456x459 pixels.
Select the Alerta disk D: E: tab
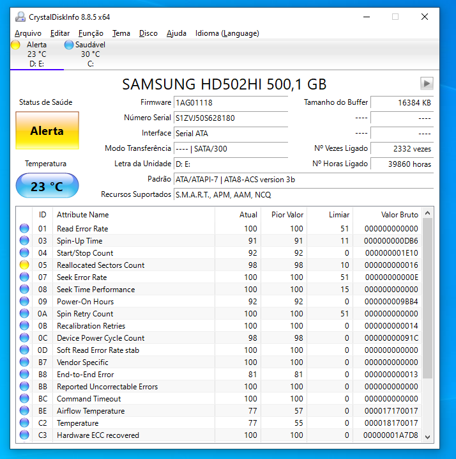pos(36,54)
